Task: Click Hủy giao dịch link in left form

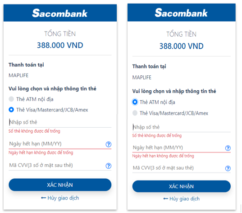Action: click(x=60, y=198)
